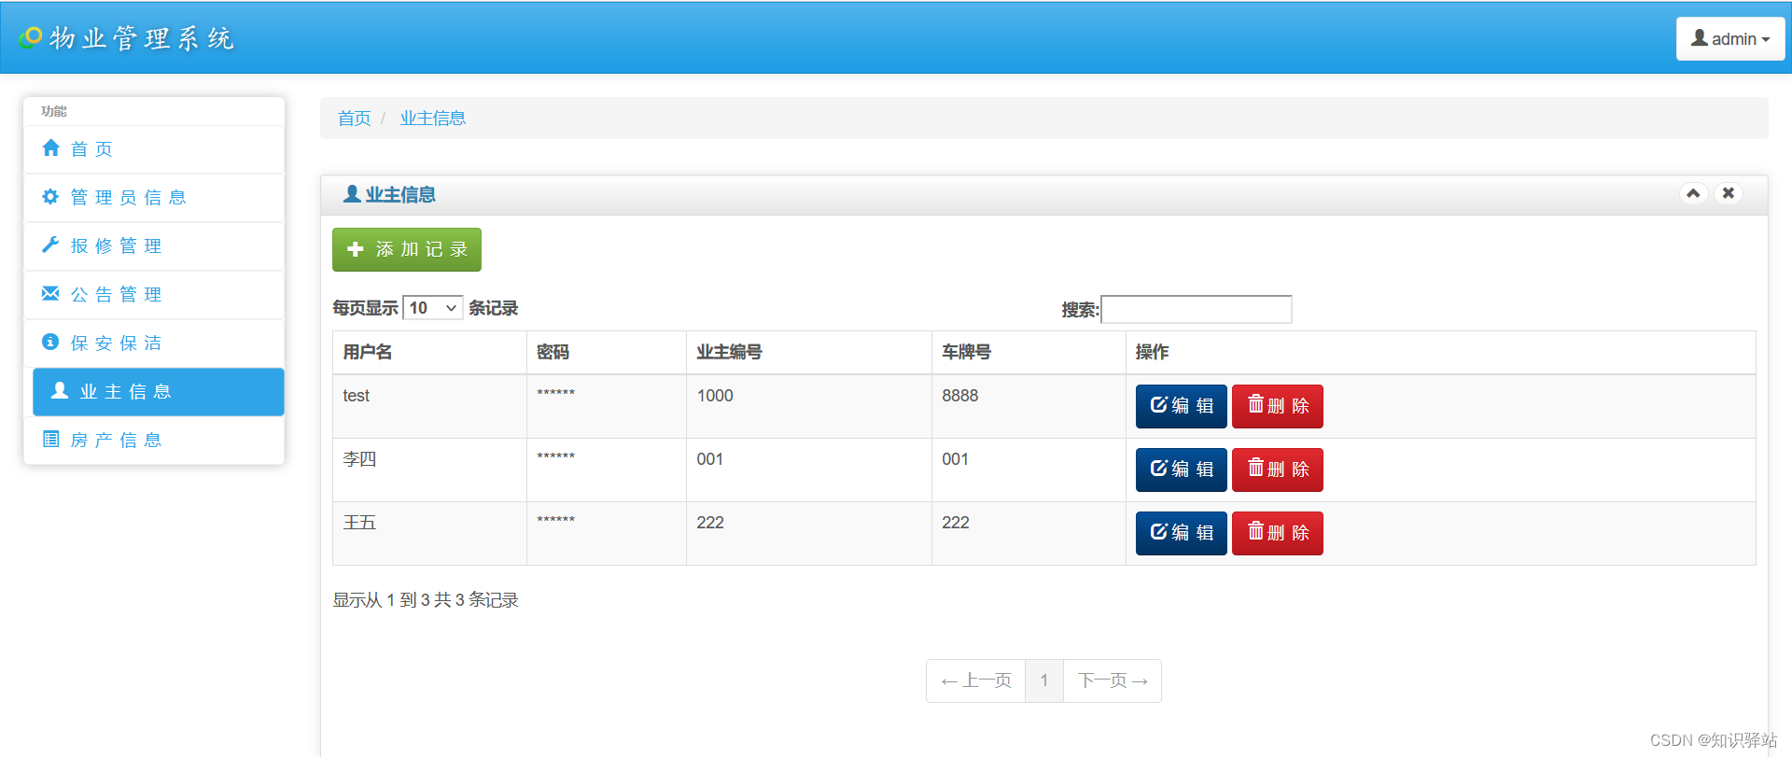Click the 操作 column header
The image size is (1792, 757).
(1440, 352)
